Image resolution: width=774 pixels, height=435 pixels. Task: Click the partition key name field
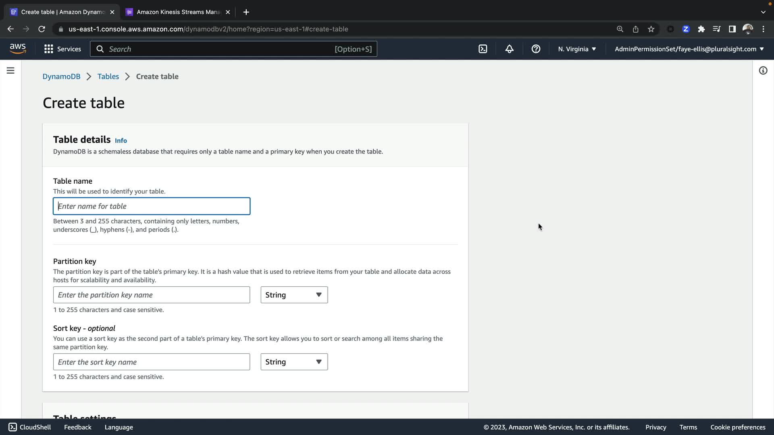[x=151, y=295]
